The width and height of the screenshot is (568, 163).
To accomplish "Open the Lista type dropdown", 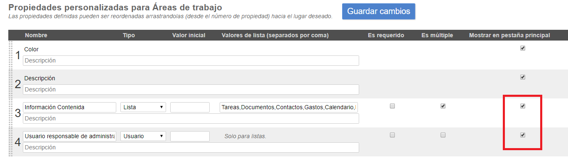I will (x=143, y=107).
